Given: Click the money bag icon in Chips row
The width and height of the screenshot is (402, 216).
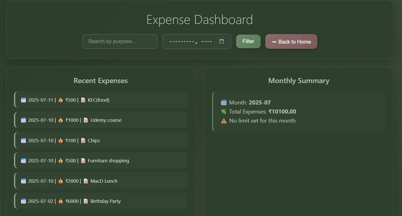Looking at the screenshot, I should click(60, 140).
